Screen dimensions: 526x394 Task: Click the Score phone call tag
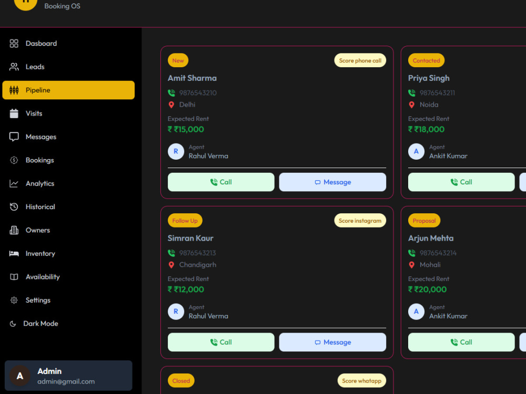point(360,60)
